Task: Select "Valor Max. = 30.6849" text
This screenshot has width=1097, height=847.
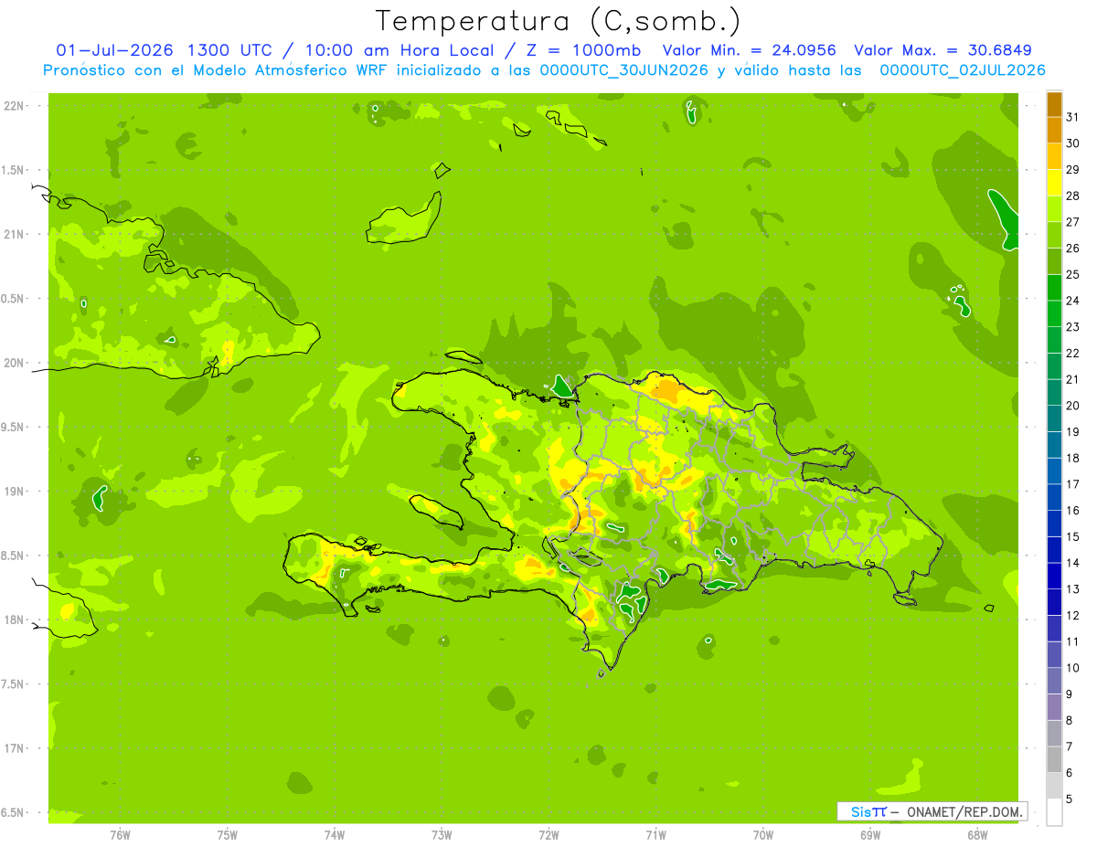Action: pos(943,50)
